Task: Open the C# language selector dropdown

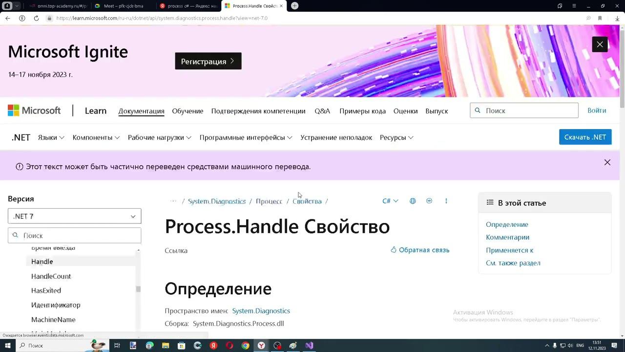Action: tap(390, 201)
